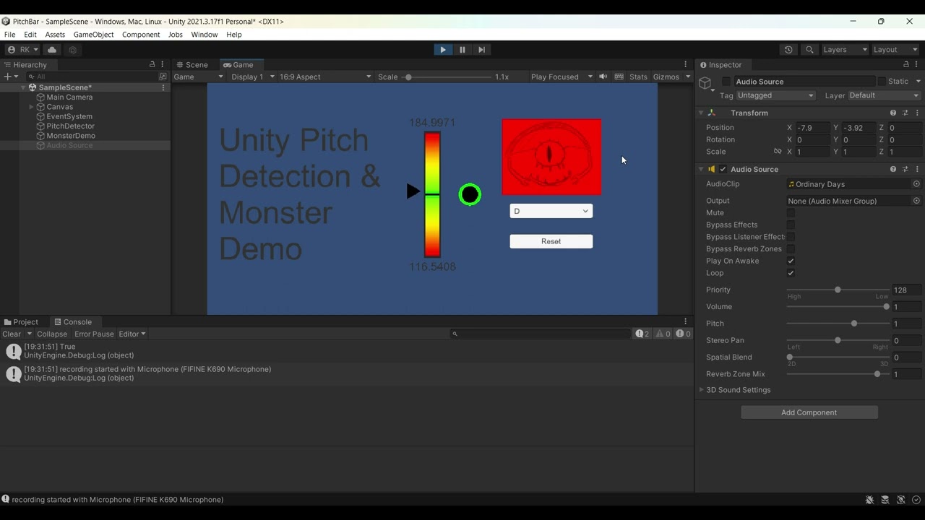Switch to the Game tab
This screenshot has width=925, height=520.
tap(238, 65)
